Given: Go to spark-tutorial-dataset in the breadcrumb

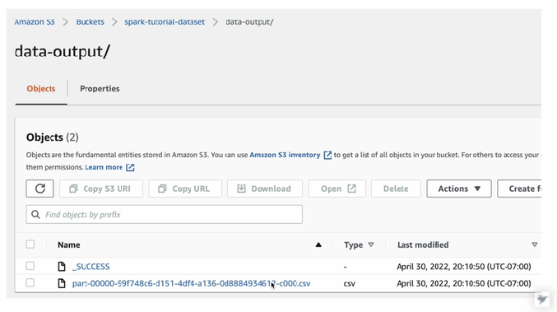Looking at the screenshot, I should (165, 21).
